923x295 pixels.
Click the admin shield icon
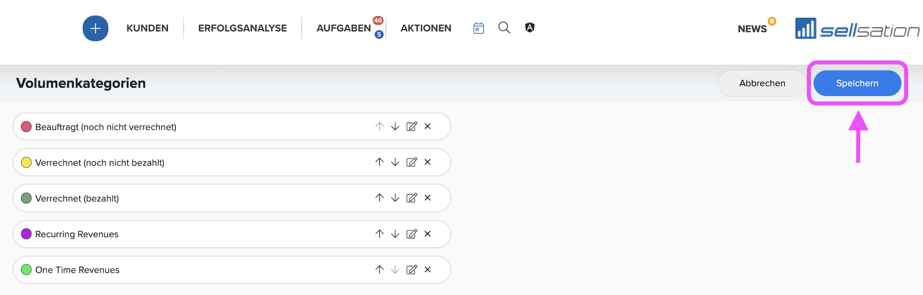pyautogui.click(x=530, y=28)
